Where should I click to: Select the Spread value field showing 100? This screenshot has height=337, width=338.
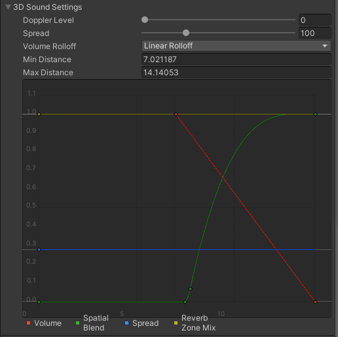(x=314, y=33)
